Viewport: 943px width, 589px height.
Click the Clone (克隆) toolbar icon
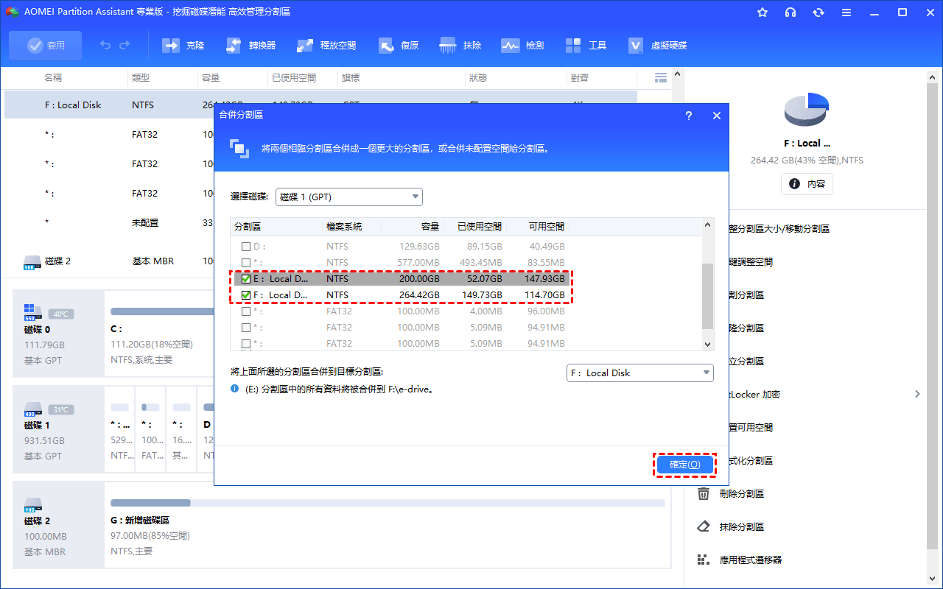click(x=171, y=46)
